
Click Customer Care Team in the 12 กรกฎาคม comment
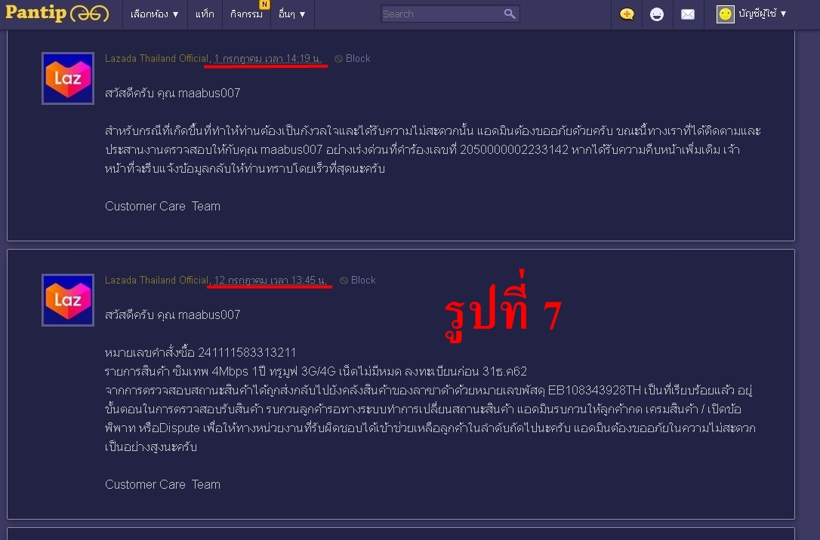pos(162,485)
